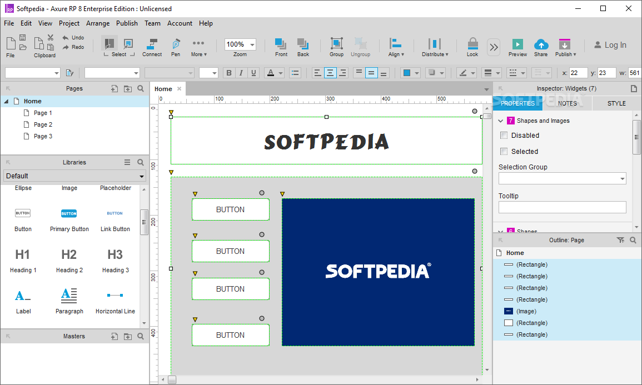Click the Undo arrow
Image resolution: width=642 pixels, height=385 pixels.
point(66,38)
